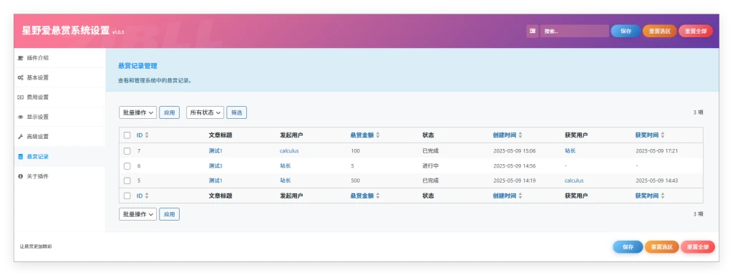The height and width of the screenshot is (275, 733).
Task: Click the sort arrows next to top 创建时间 header
Action: pyautogui.click(x=520, y=135)
